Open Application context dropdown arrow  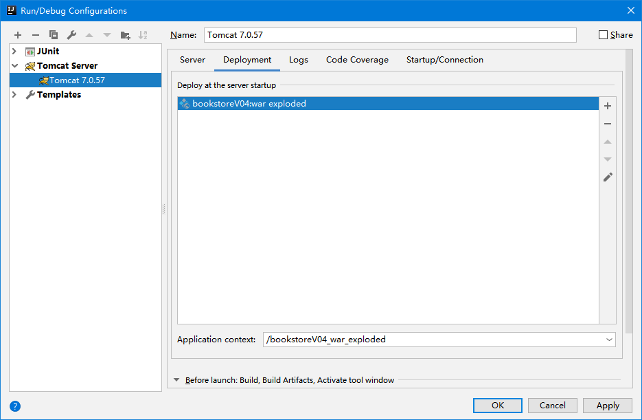pos(609,340)
